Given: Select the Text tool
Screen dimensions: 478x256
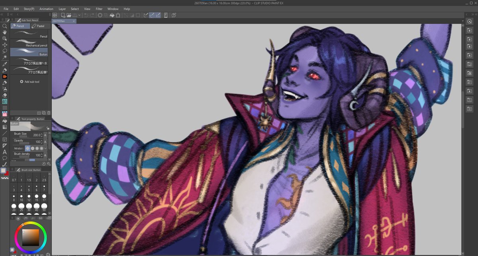Looking at the screenshot, I should click(x=5, y=152).
